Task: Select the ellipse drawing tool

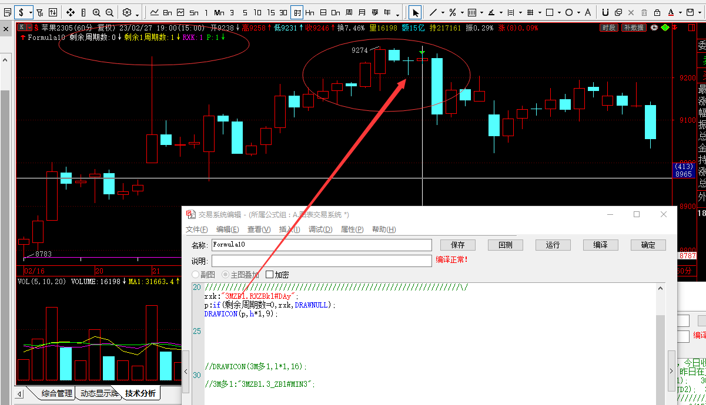Action: 568,12
